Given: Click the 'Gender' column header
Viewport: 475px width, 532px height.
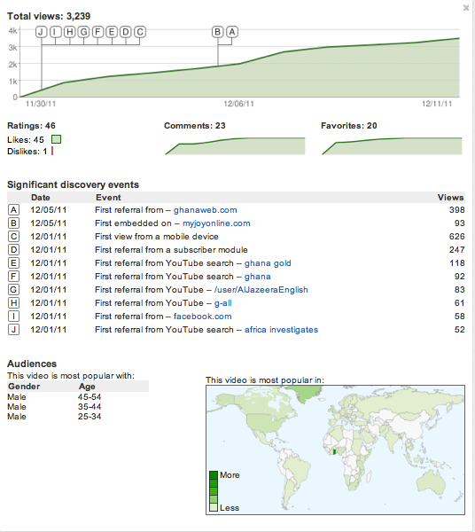Looking at the screenshot, I should click(24, 387).
